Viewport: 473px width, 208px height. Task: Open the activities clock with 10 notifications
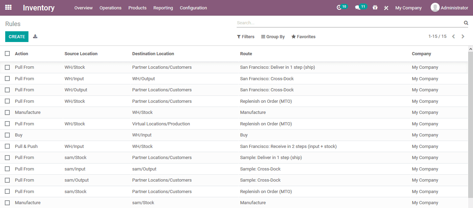[340, 7]
